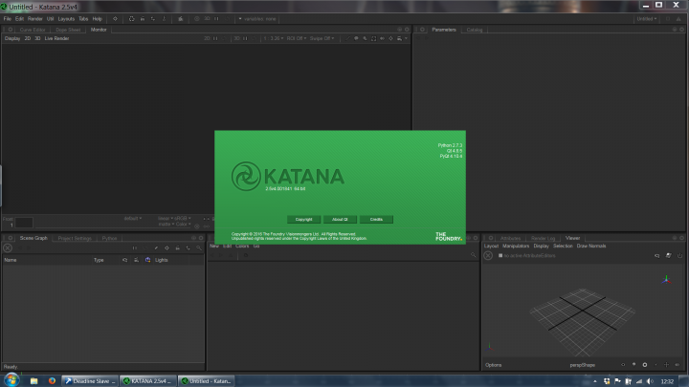Open Draw Normals menu in Viewer

(x=590, y=246)
